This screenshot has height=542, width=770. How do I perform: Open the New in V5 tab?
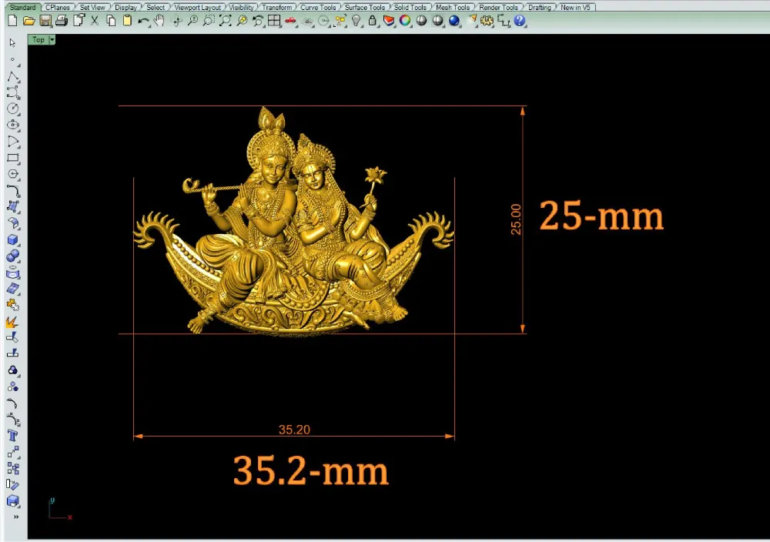tap(575, 8)
